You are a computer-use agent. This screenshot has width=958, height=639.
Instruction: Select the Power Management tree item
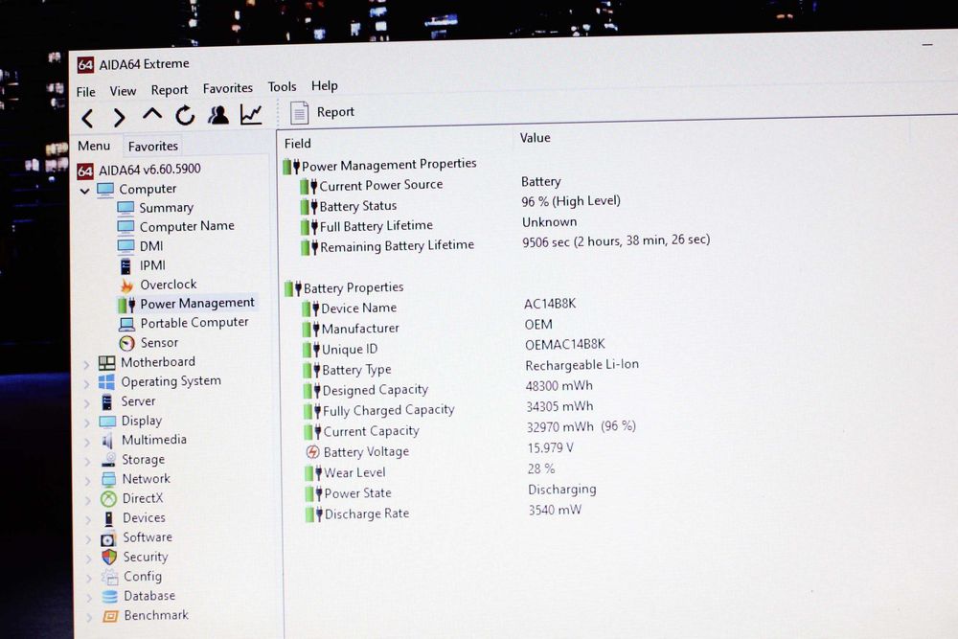(197, 303)
